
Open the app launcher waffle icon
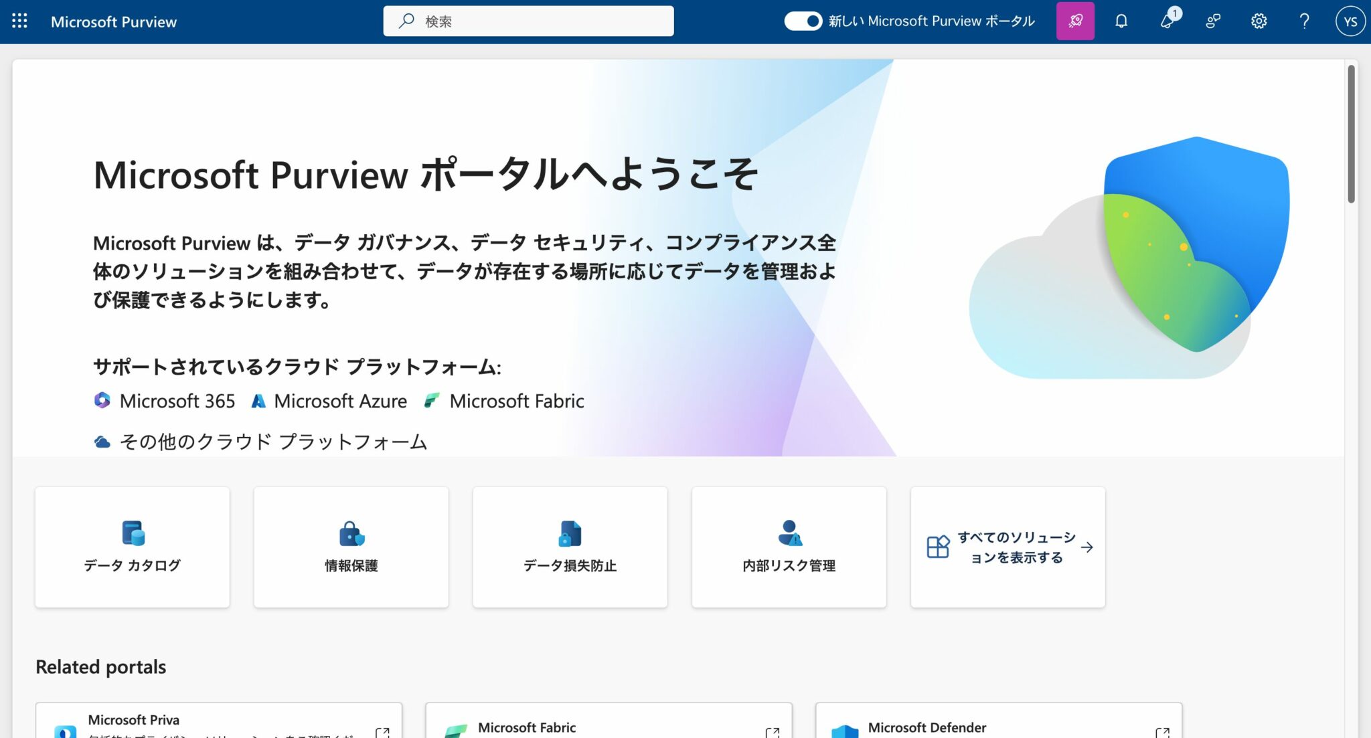pyautogui.click(x=19, y=21)
